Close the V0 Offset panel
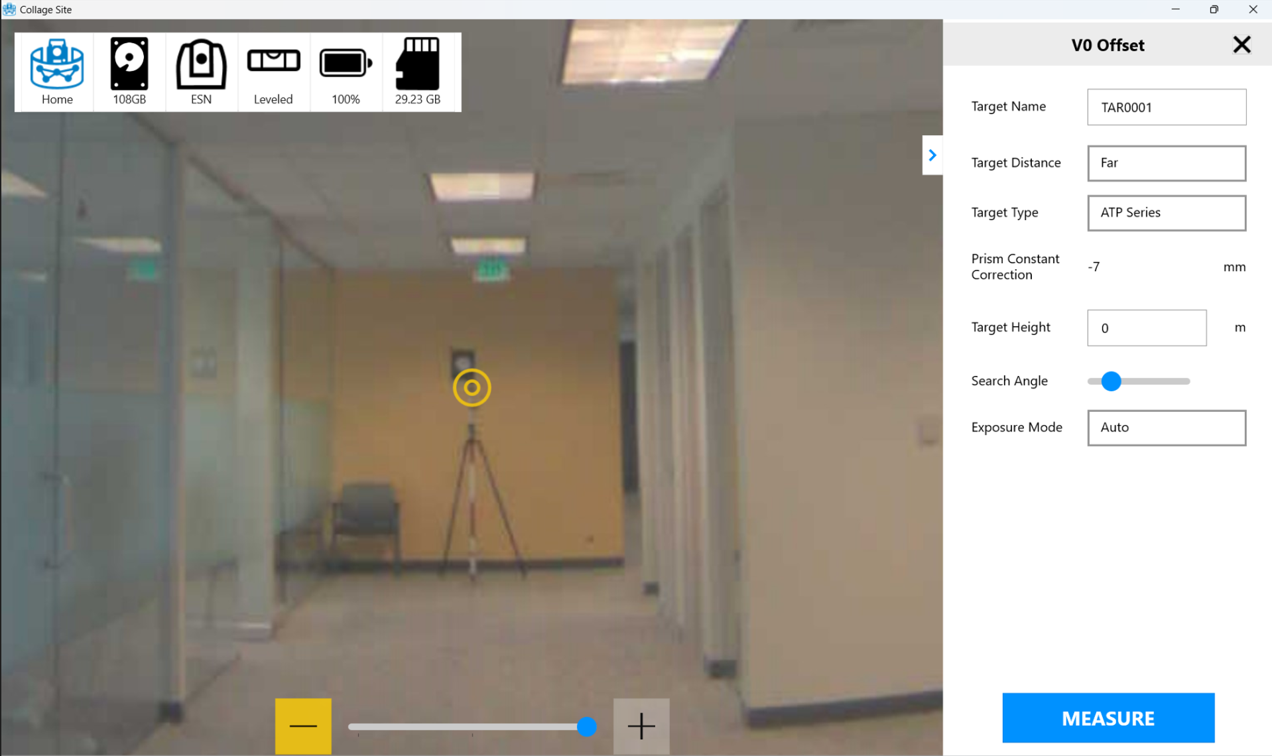This screenshot has width=1272, height=756. 1241,45
